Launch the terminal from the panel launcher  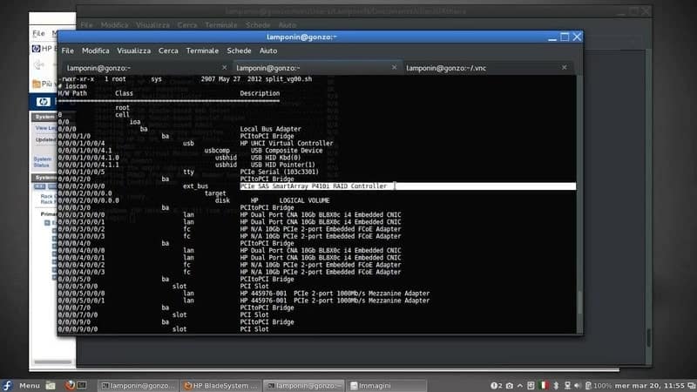82,385
